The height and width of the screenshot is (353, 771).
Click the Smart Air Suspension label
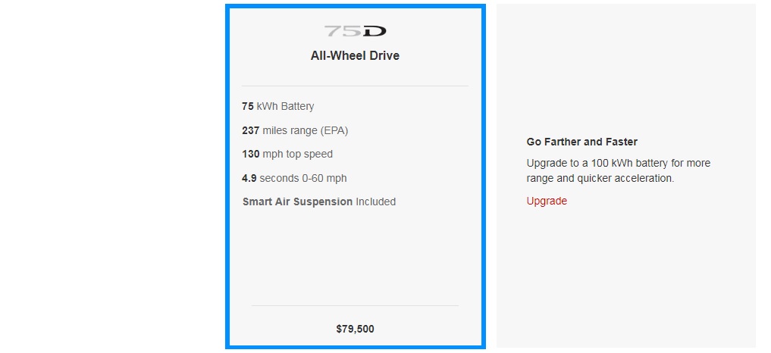coord(297,202)
